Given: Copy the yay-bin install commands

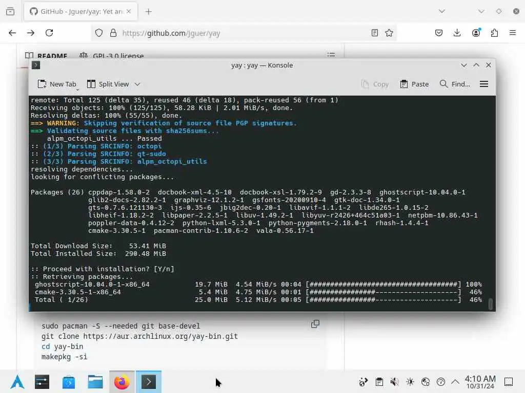Looking at the screenshot, I should [x=315, y=324].
